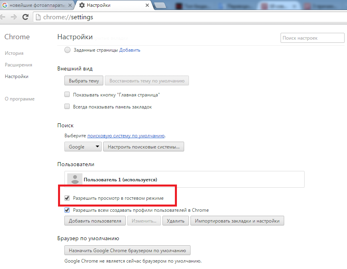The image size is (347, 269).
Task: Select the Пользователь 1 profile row
Action: point(185,179)
